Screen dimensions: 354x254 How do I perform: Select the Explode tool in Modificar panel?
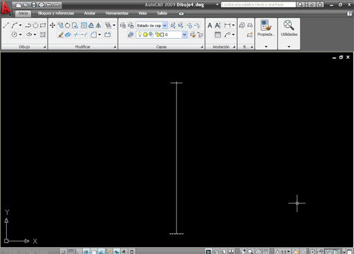coord(68,35)
